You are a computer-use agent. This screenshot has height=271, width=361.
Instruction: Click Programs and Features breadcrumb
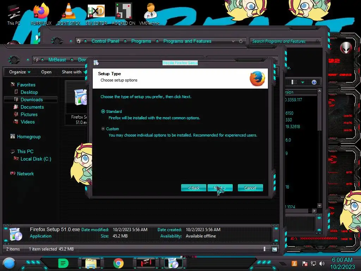[187, 41]
